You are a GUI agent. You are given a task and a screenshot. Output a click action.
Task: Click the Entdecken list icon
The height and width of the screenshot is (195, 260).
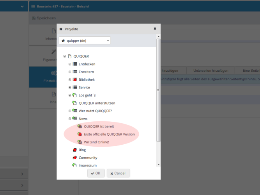75,64
